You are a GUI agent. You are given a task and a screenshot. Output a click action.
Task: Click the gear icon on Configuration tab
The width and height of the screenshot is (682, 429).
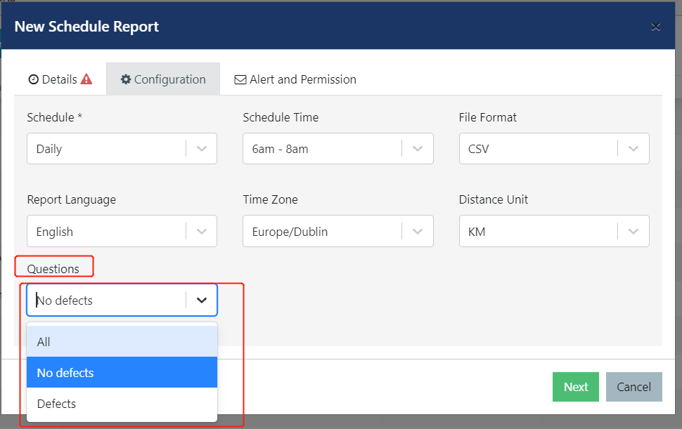126,79
